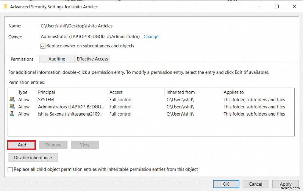Click the Ishita Saxena user icon
303x191 pixels.
coord(12,114)
